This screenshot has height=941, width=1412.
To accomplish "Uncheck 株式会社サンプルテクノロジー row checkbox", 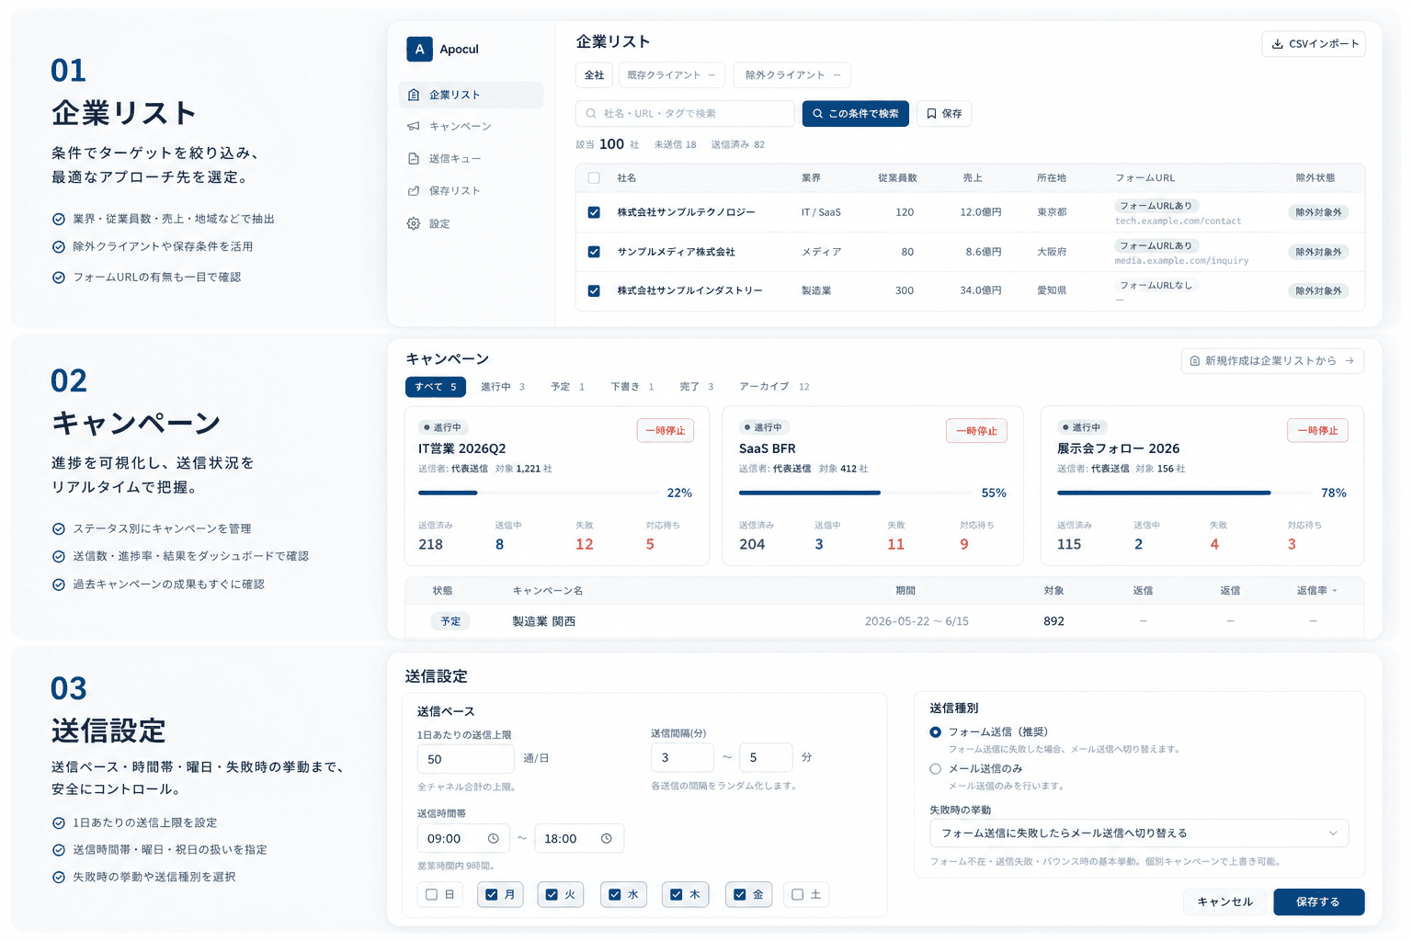I will point(594,212).
